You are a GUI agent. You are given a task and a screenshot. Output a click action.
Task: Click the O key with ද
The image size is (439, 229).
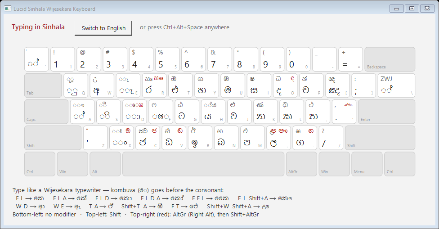click(x=285, y=85)
